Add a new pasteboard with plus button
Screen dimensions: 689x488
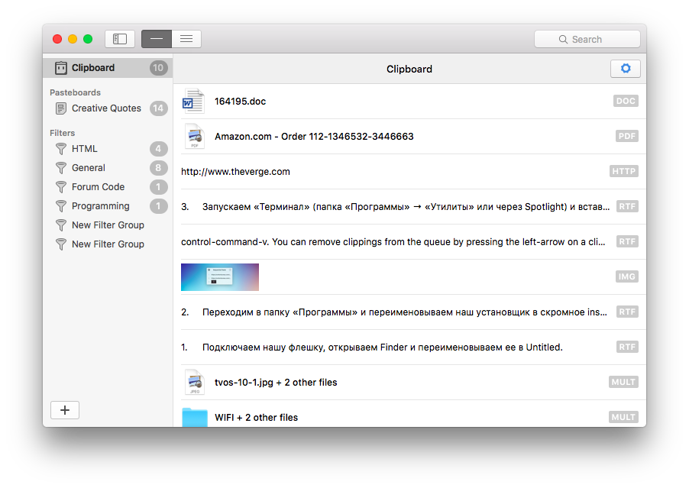pos(65,410)
